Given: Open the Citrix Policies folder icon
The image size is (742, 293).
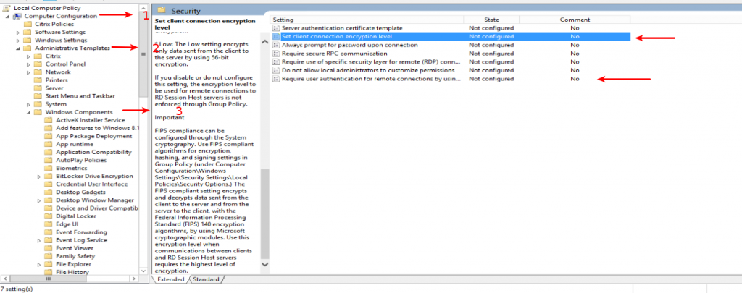Looking at the screenshot, I should point(28,24).
